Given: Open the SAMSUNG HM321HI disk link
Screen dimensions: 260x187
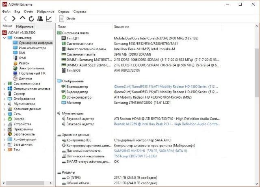Looking at the screenshot, I should coord(150,151).
